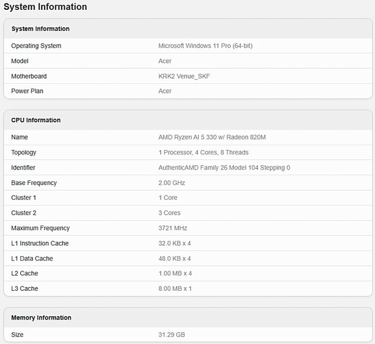Select the Cluster 1 row label
Screen dimensions: 375x344
(24, 198)
